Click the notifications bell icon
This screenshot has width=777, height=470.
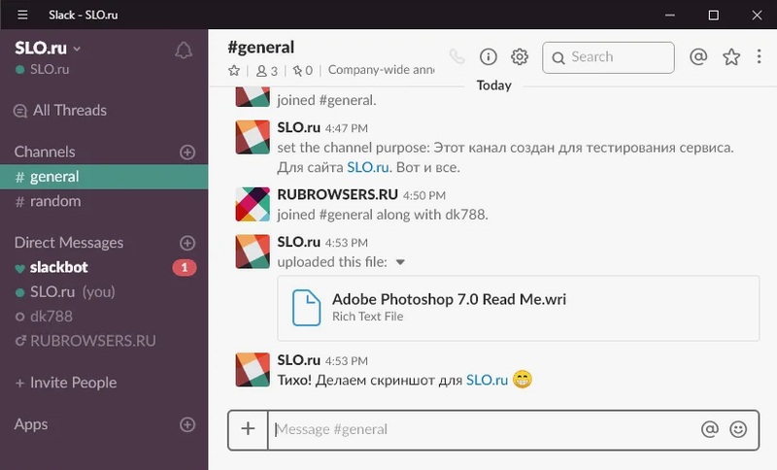pos(184,50)
